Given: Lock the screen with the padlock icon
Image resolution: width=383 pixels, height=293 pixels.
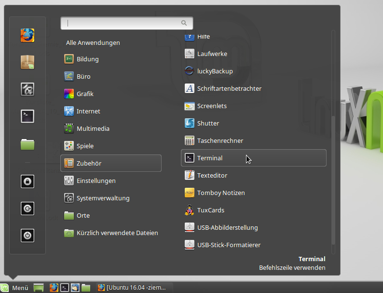Looking at the screenshot, I should [x=27, y=181].
